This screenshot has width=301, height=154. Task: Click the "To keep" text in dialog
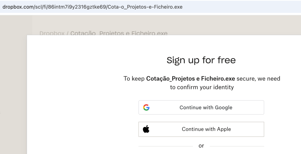tap(134, 79)
